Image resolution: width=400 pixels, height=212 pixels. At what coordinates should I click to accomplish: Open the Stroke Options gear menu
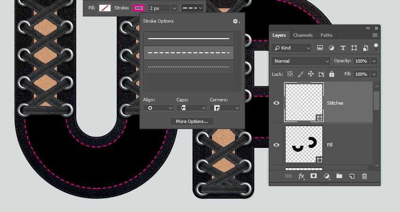236,21
